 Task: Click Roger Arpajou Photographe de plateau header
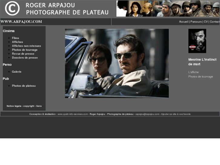[x=67, y=9]
